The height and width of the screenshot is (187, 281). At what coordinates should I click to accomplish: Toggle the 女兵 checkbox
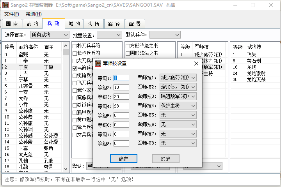75,135
